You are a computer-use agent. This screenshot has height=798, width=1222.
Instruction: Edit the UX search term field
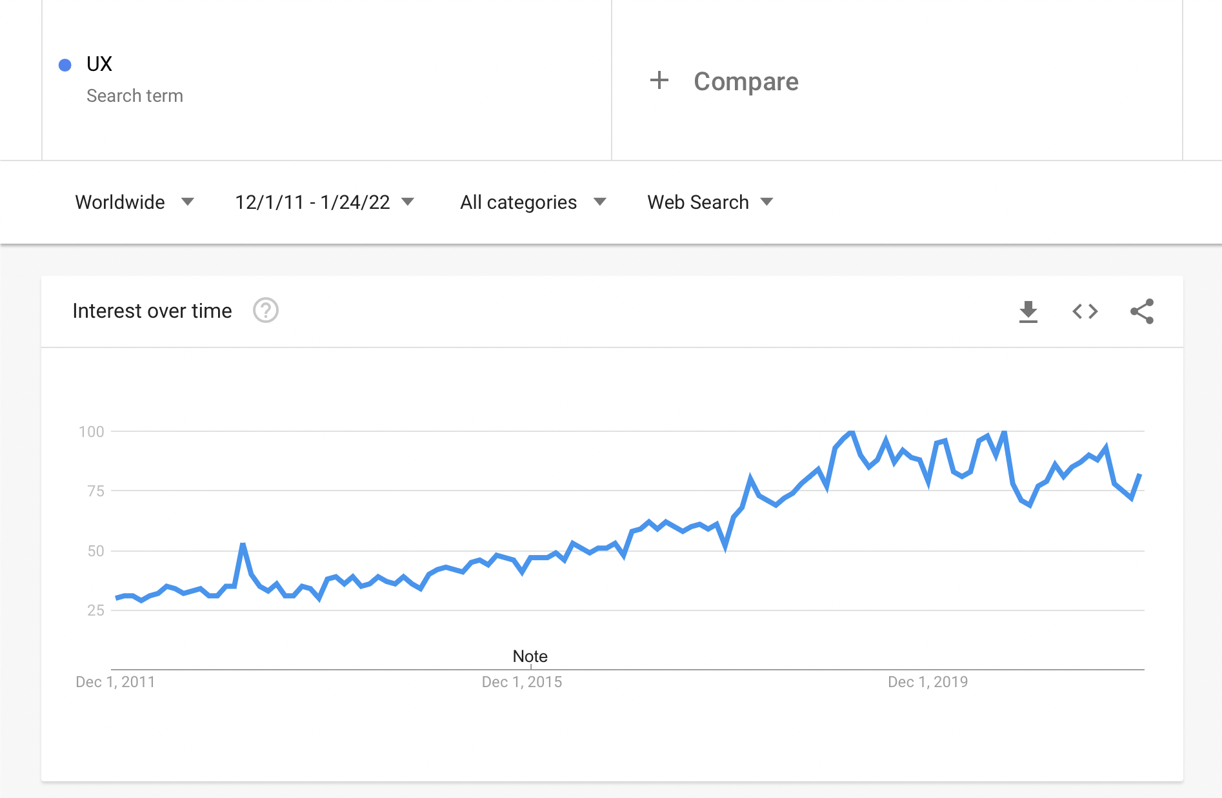(x=326, y=80)
